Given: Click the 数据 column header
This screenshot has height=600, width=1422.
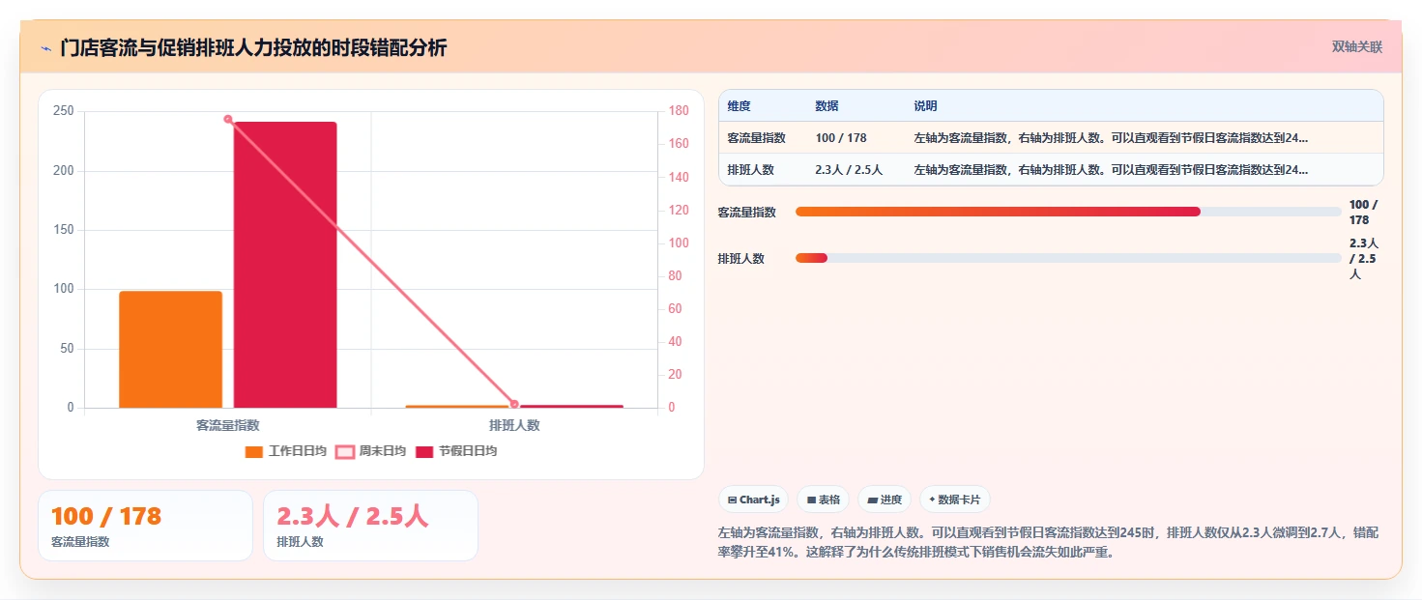Looking at the screenshot, I should 827,106.
